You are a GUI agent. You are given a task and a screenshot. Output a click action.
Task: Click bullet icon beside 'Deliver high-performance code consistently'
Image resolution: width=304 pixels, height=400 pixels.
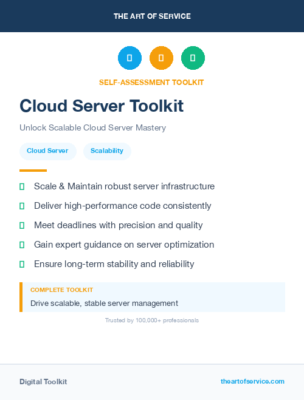[22, 206]
